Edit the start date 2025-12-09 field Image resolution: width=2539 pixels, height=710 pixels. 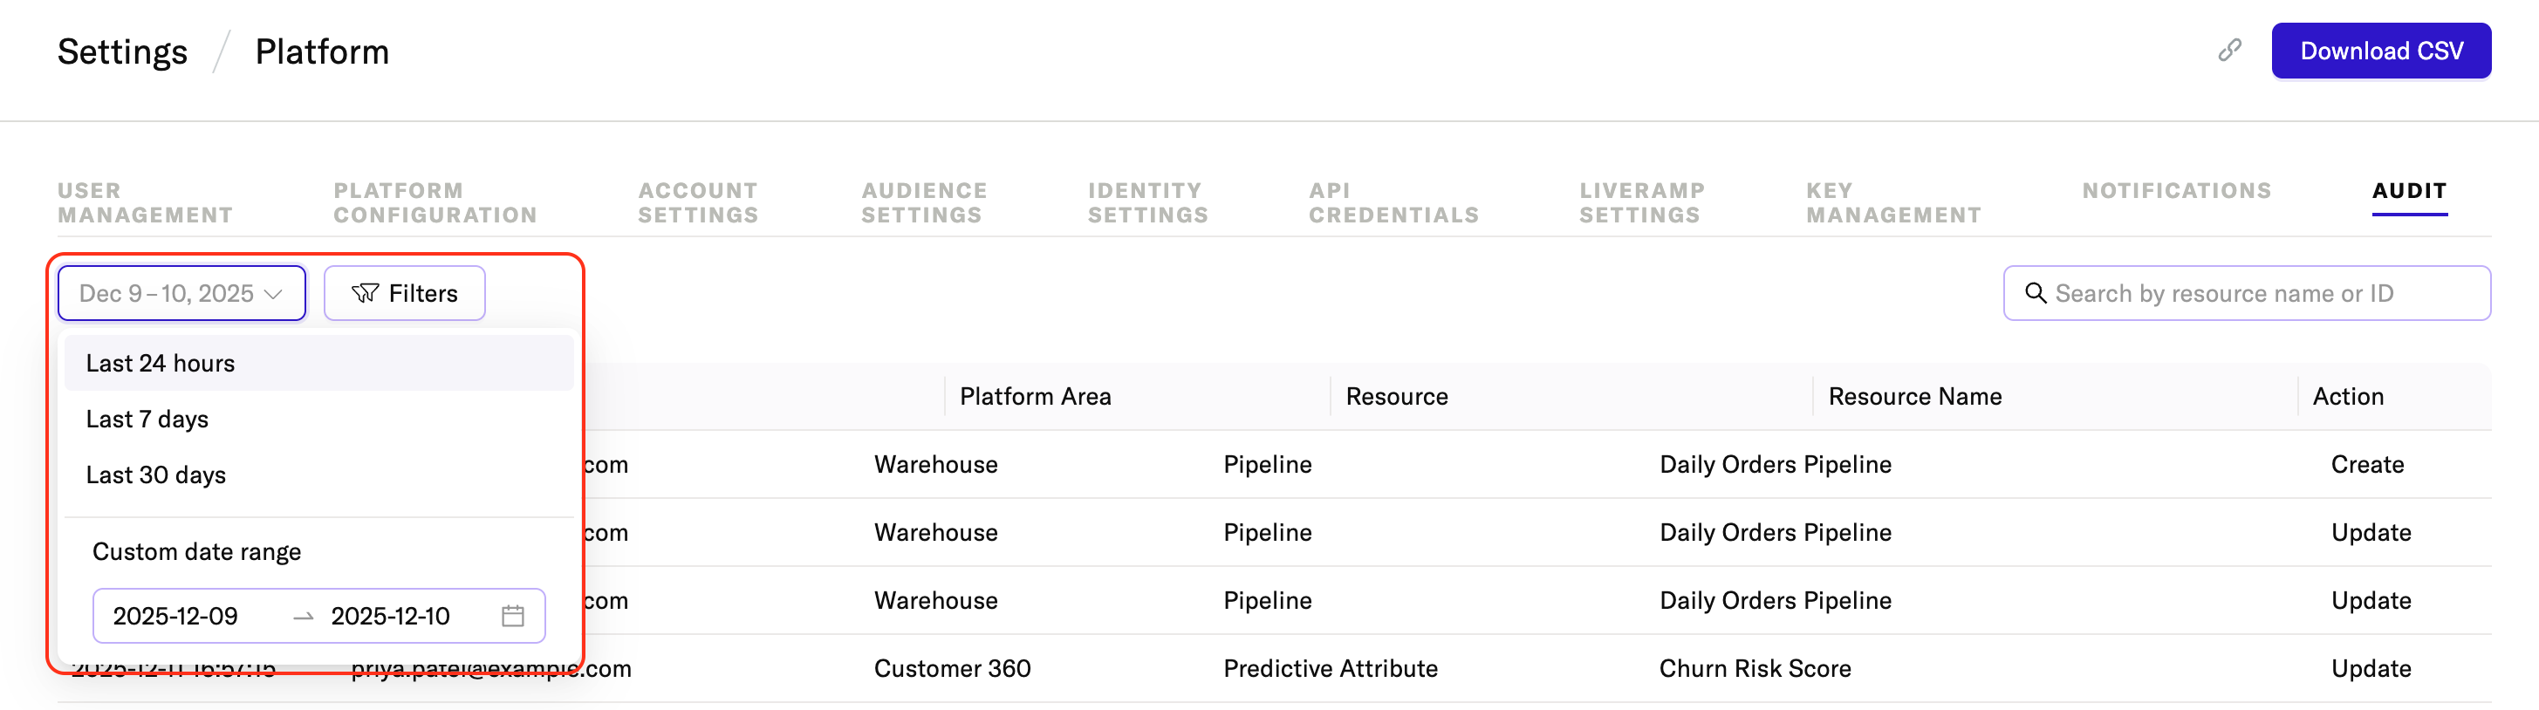[x=175, y=616]
